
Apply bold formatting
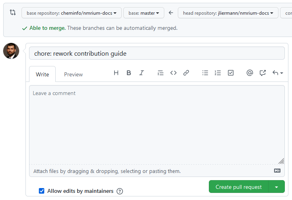(128, 73)
